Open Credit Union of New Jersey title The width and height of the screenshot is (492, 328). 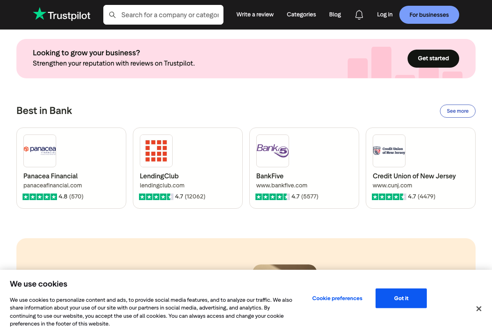414,176
